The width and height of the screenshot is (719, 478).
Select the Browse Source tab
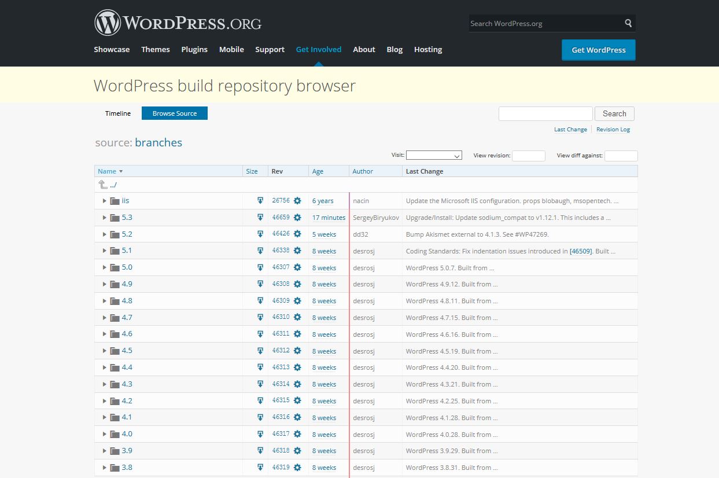coord(175,113)
